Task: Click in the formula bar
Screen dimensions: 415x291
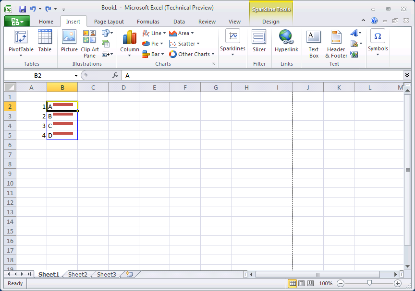Action: click(262, 76)
